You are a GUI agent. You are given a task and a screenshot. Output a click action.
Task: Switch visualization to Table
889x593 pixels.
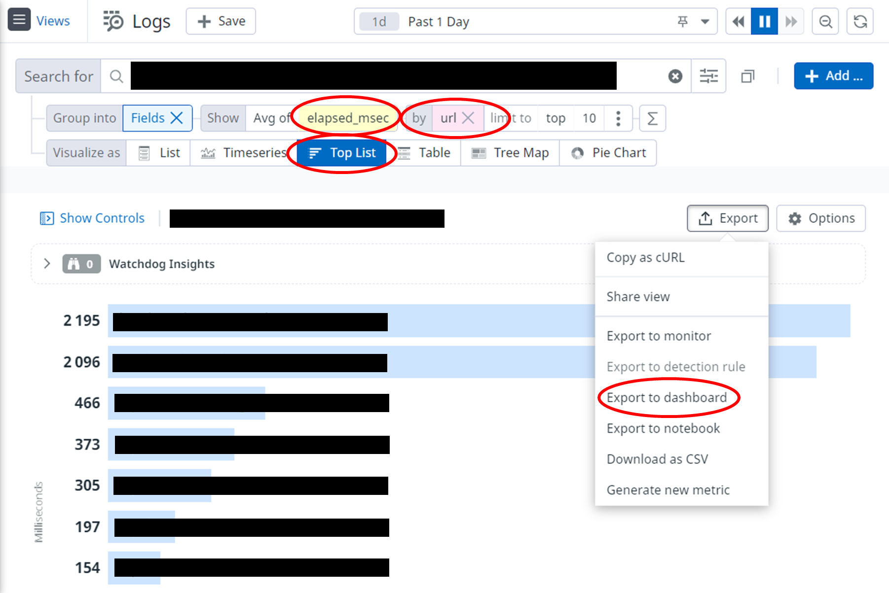[x=424, y=153]
